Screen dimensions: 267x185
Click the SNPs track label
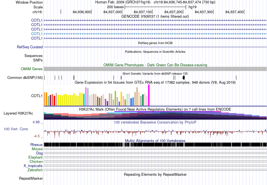point(38,60)
